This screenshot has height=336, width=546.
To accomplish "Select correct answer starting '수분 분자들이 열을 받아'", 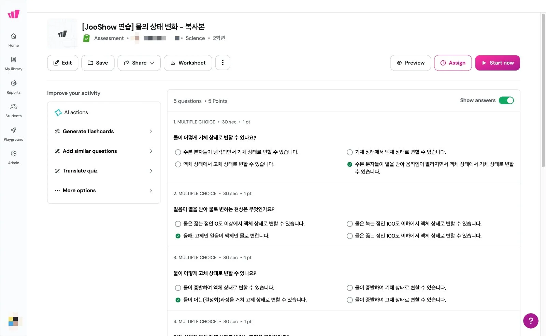I will click(x=430, y=168).
